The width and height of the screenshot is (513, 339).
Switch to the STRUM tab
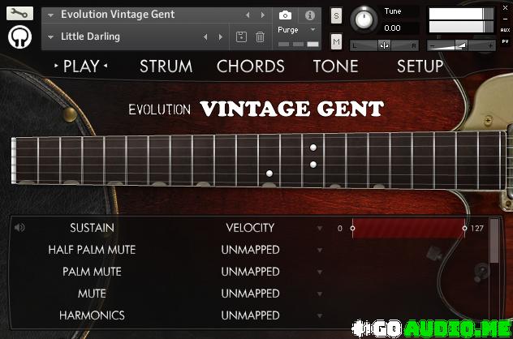click(x=166, y=67)
